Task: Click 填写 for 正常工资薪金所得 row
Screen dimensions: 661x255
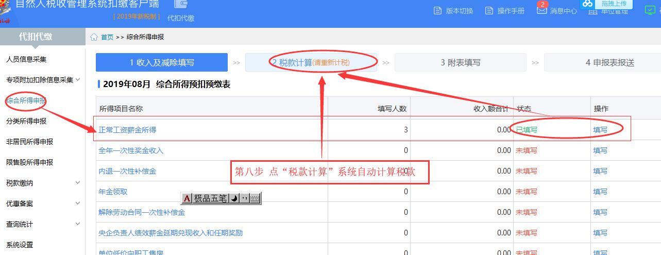Action: pos(600,130)
